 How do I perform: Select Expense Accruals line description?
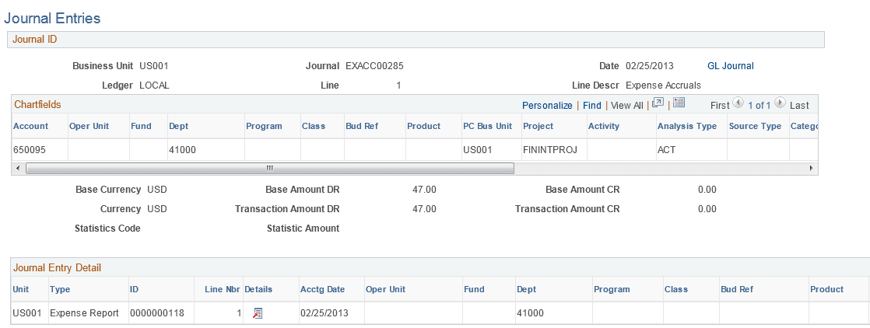coord(663,85)
